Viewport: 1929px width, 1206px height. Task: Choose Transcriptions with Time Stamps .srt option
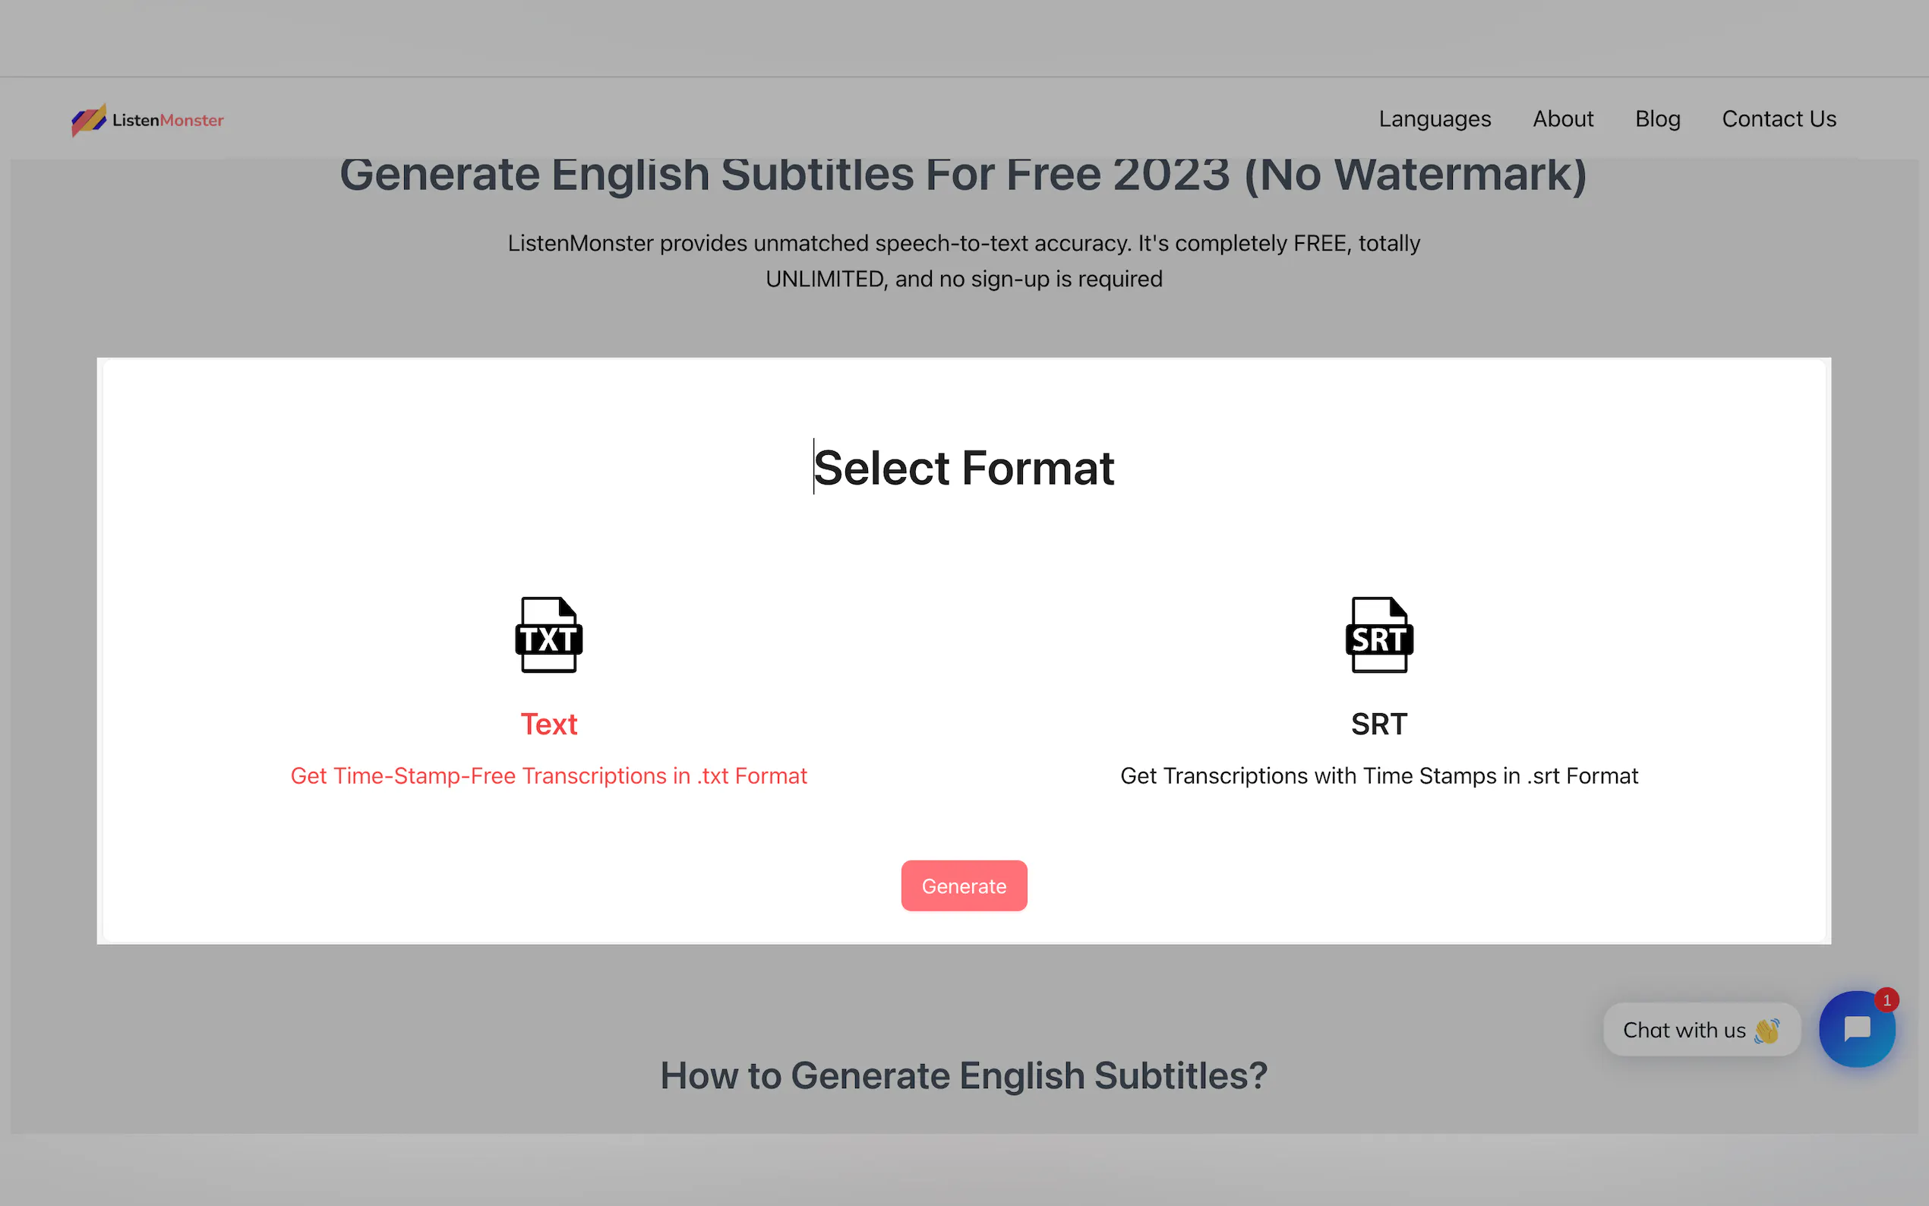[1378, 776]
